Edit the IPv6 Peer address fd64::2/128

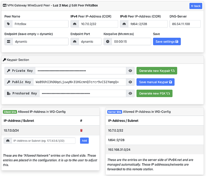tap(148, 24)
